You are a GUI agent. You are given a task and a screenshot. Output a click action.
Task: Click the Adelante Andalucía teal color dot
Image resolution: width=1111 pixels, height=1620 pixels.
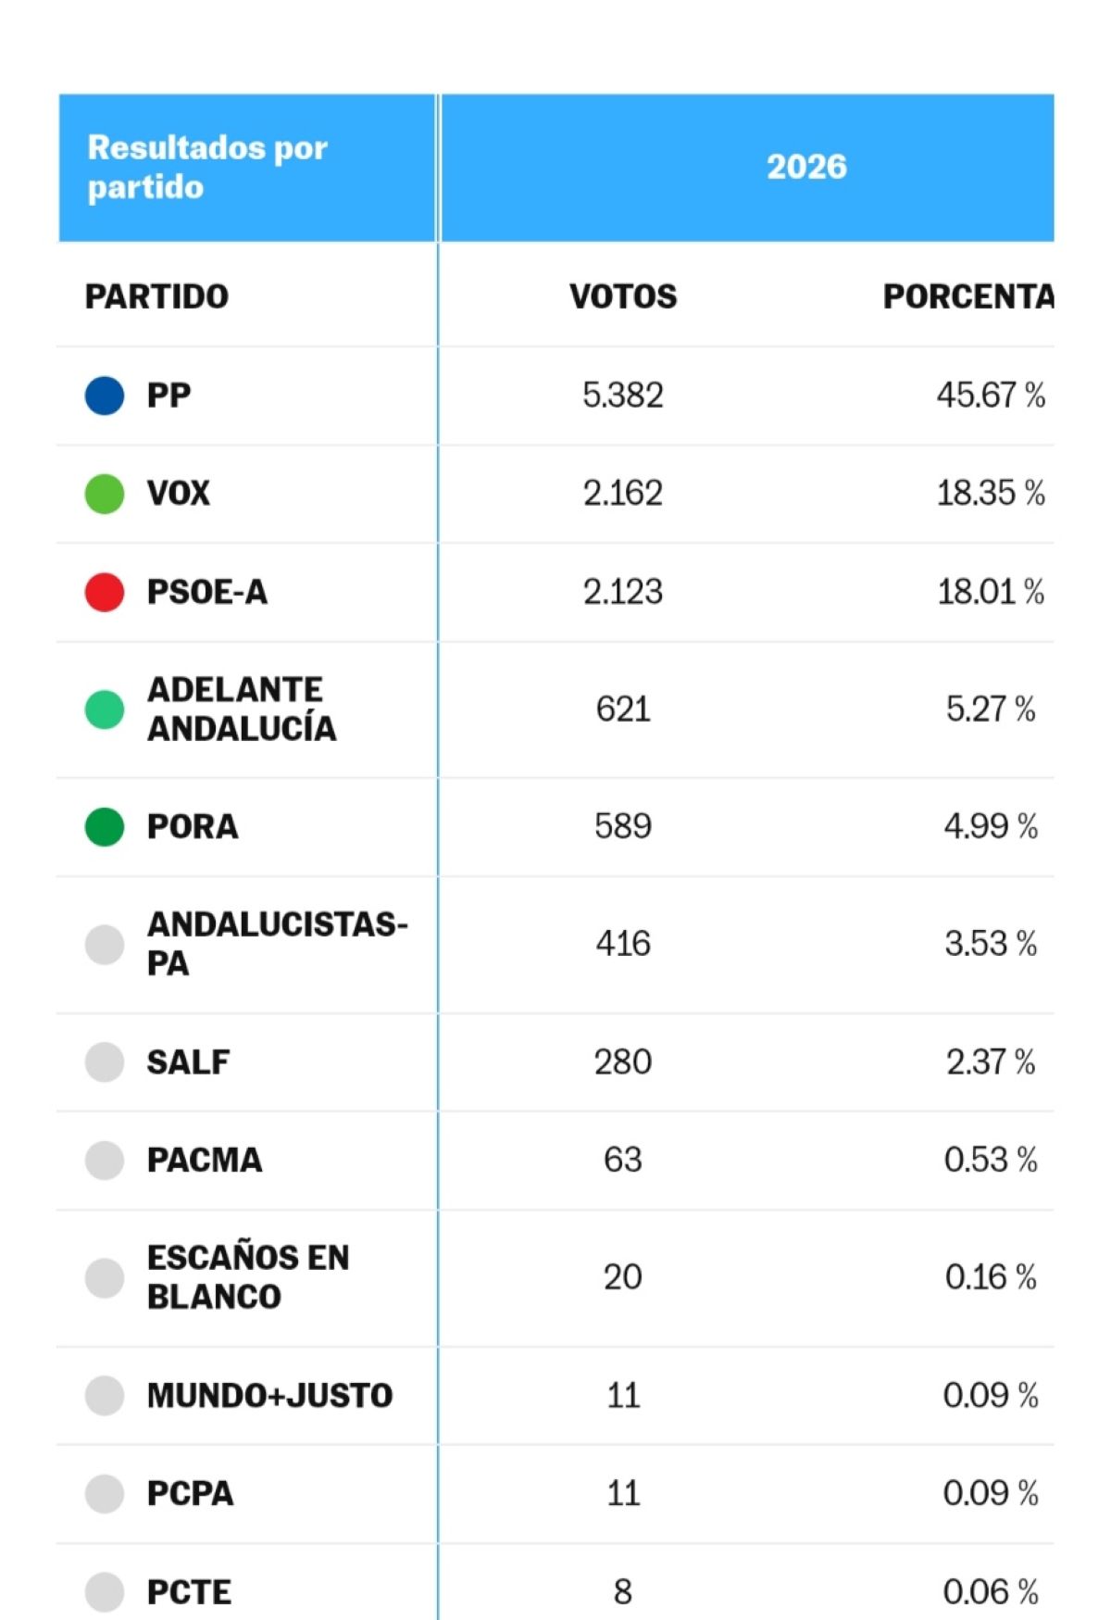tap(105, 710)
